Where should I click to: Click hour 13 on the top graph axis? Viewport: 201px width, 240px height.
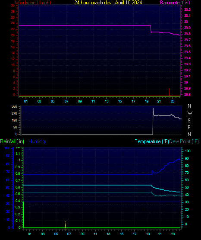click(107, 101)
